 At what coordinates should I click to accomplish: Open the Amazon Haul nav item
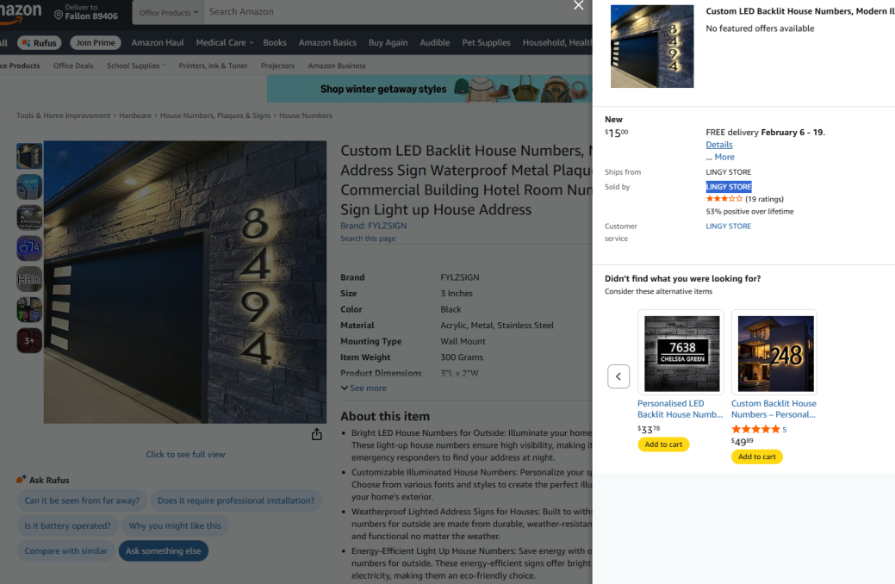[x=158, y=43]
